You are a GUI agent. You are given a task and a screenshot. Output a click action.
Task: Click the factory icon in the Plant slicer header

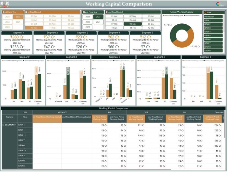point(205,13)
